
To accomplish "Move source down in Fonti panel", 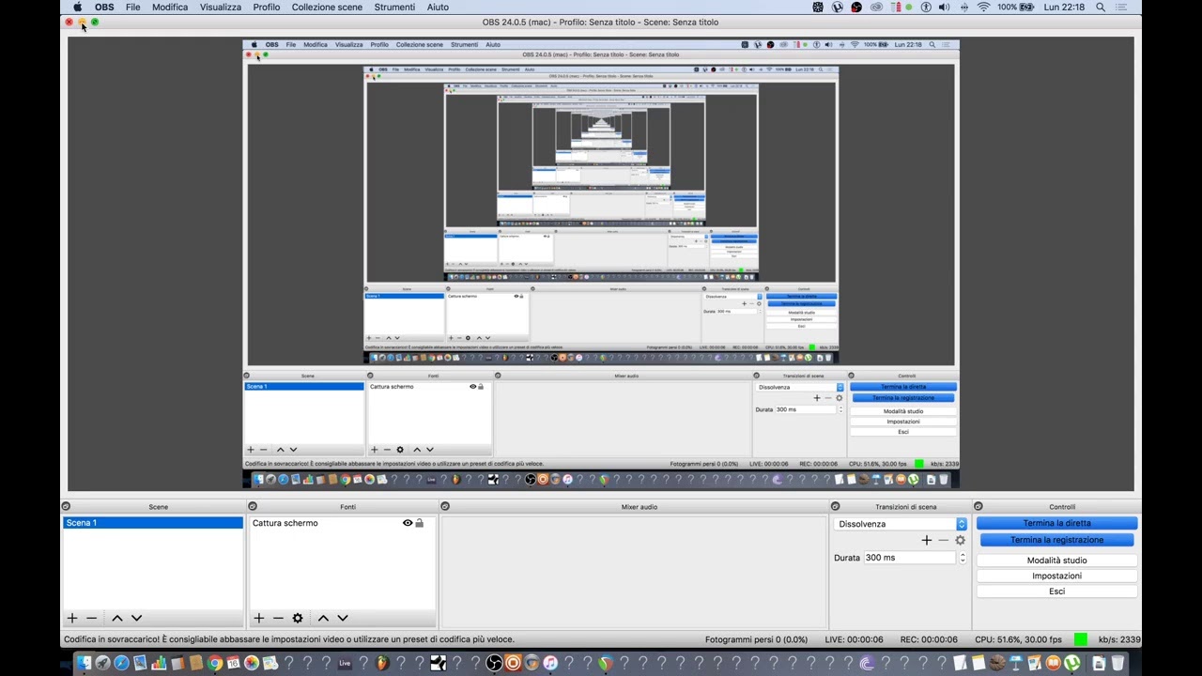I will [343, 618].
